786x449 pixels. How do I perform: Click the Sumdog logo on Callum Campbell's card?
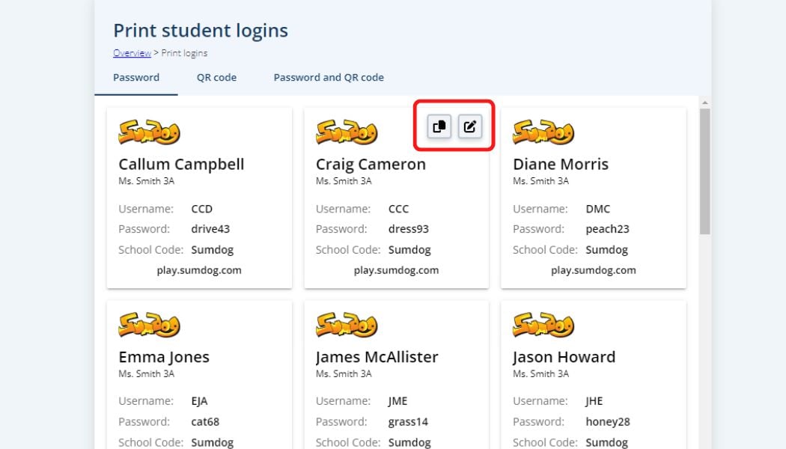click(147, 131)
